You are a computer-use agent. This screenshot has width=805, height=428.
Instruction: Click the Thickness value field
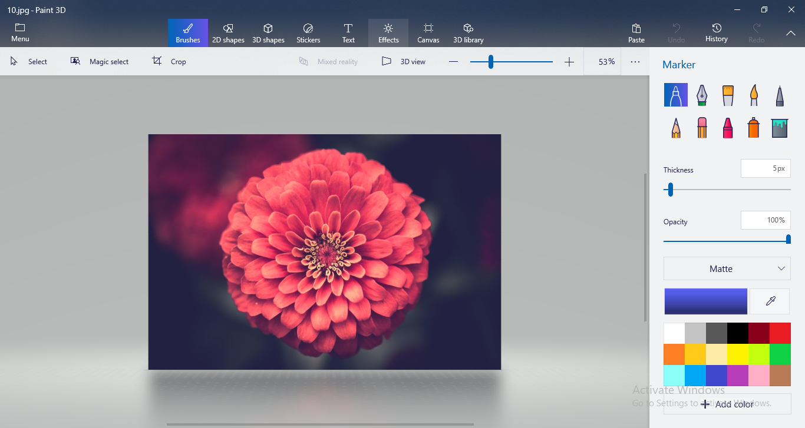pos(766,168)
